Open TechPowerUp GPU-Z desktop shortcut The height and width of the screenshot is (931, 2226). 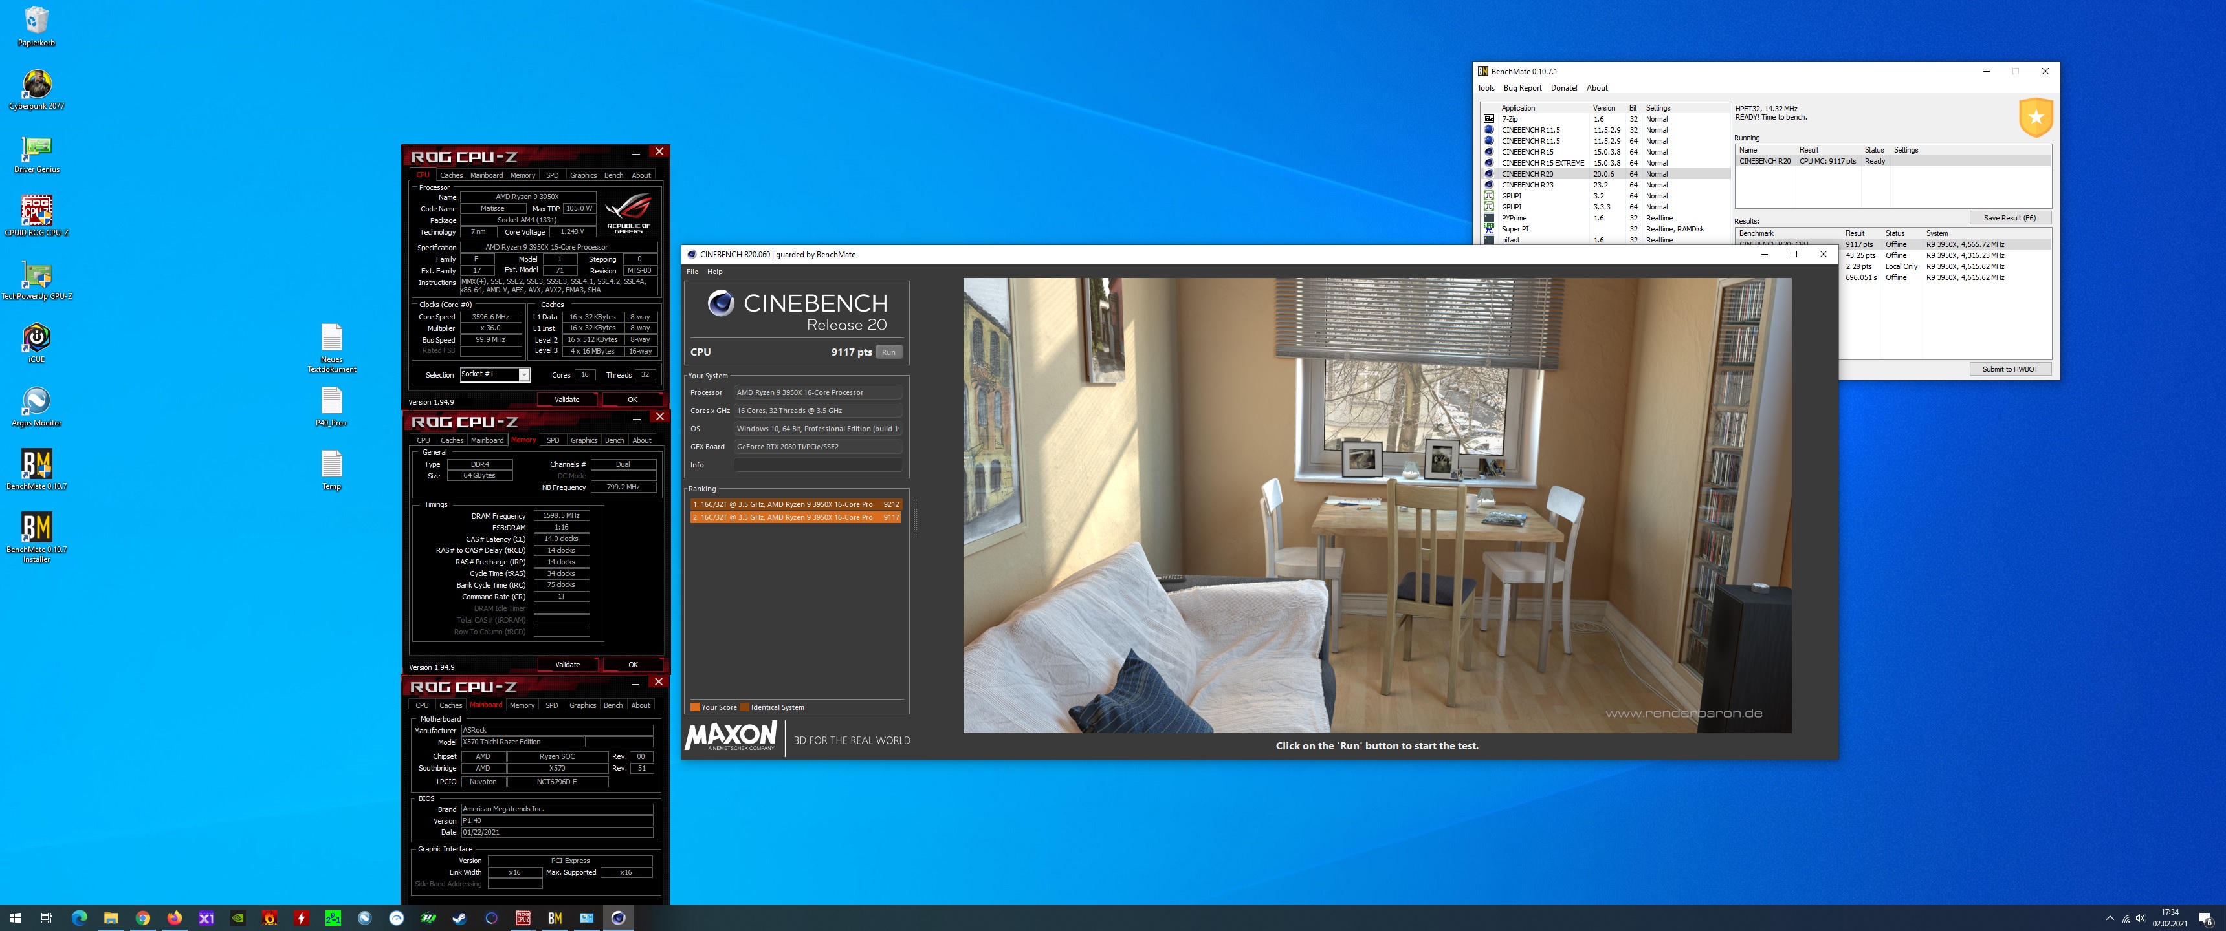click(36, 279)
